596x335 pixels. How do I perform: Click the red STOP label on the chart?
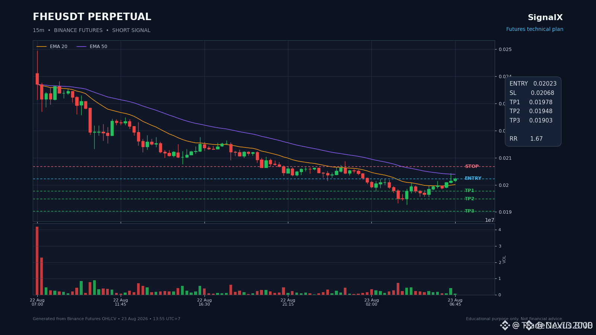472,166
